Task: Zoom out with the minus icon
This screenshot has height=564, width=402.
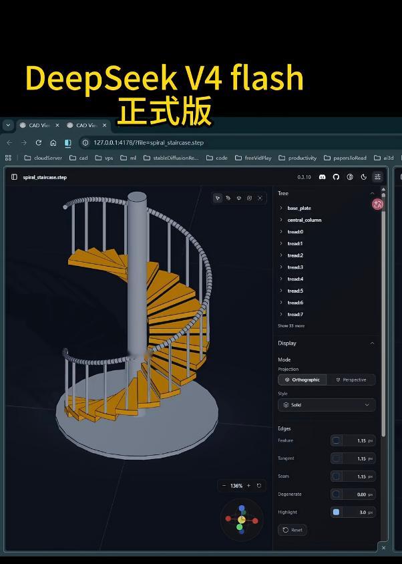Action: point(224,486)
